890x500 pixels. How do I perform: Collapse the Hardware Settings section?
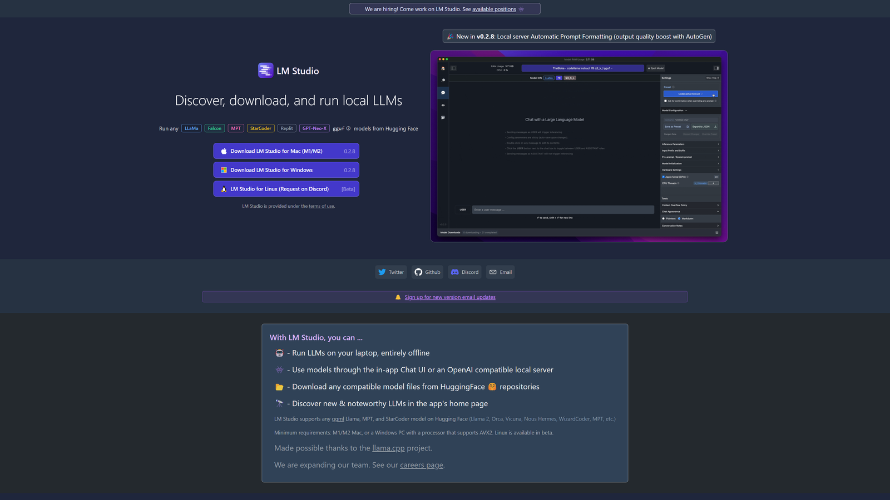691,170
